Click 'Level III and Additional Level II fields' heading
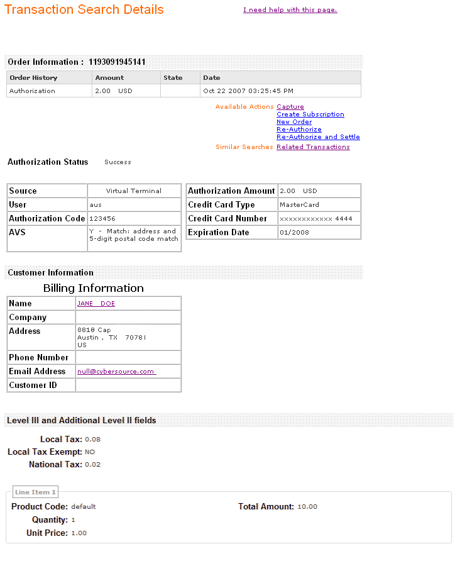 [82, 420]
